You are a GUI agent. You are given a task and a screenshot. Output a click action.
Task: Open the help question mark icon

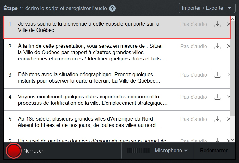(112, 9)
